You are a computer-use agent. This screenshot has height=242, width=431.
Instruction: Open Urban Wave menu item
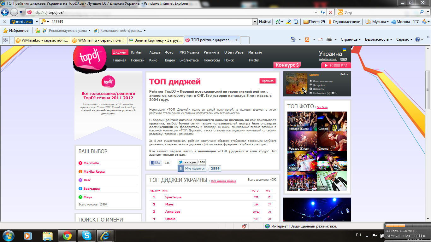click(234, 52)
